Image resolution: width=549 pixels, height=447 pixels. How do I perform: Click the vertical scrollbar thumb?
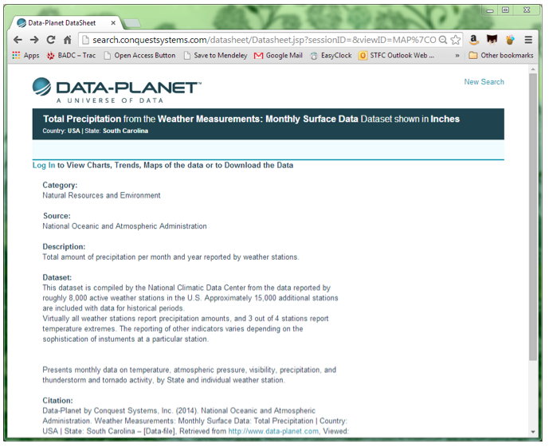pyautogui.click(x=532, y=217)
